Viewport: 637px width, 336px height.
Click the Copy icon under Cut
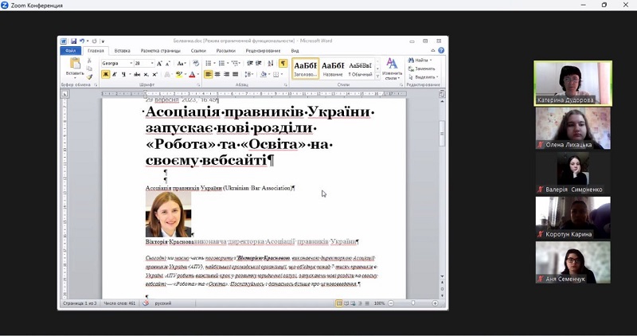pos(89,68)
